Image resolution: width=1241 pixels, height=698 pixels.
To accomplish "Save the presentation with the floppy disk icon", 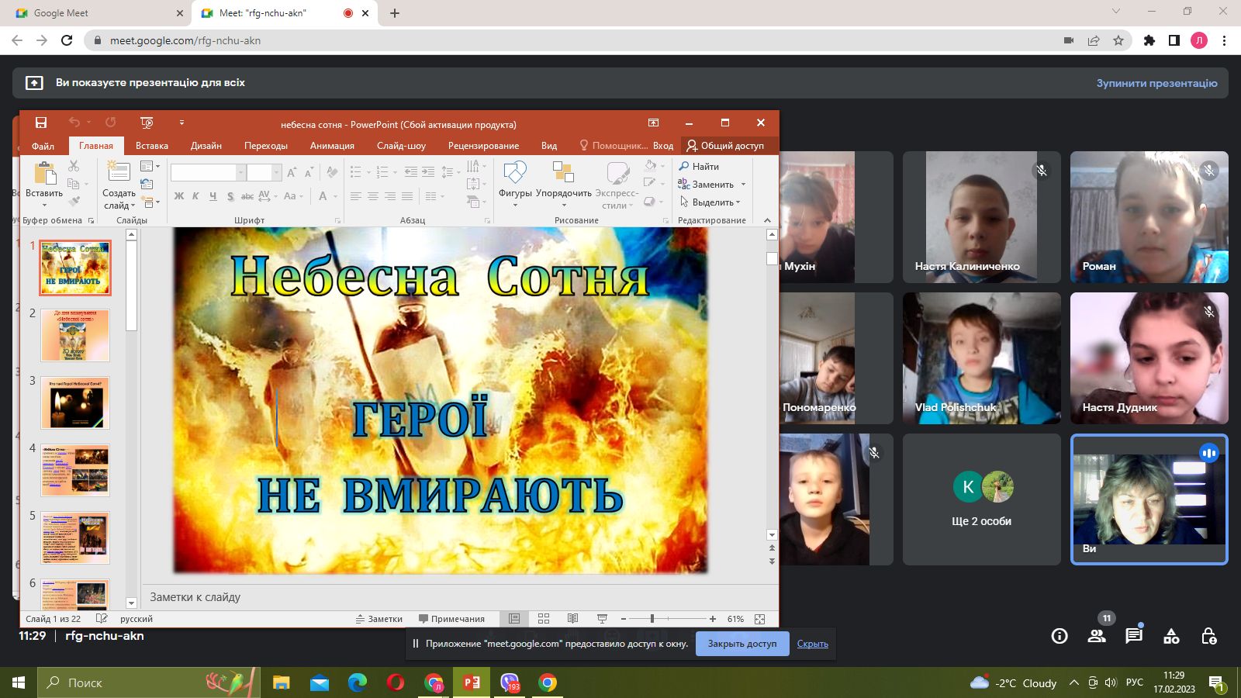I will click(41, 123).
